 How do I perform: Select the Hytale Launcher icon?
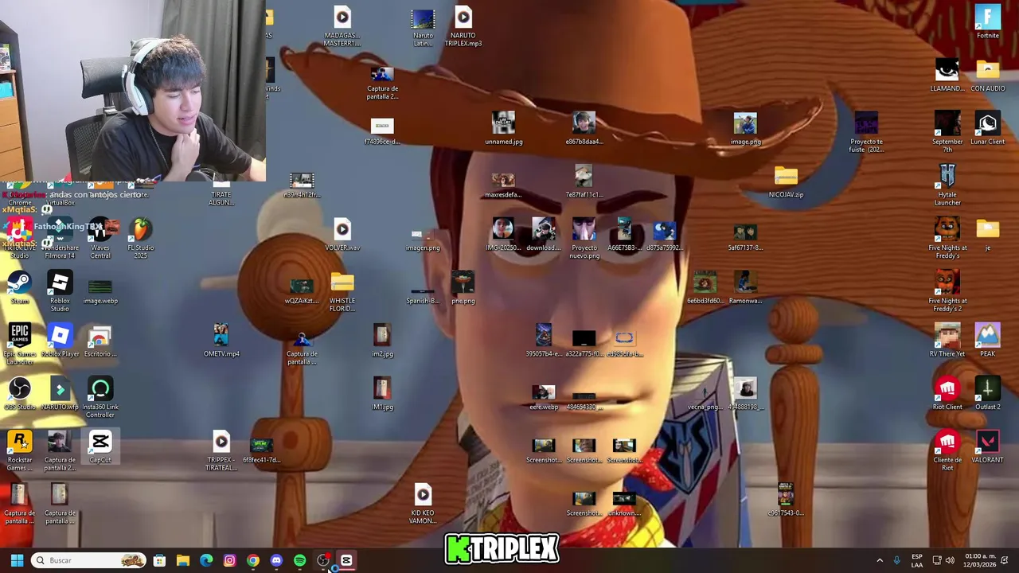947,185
